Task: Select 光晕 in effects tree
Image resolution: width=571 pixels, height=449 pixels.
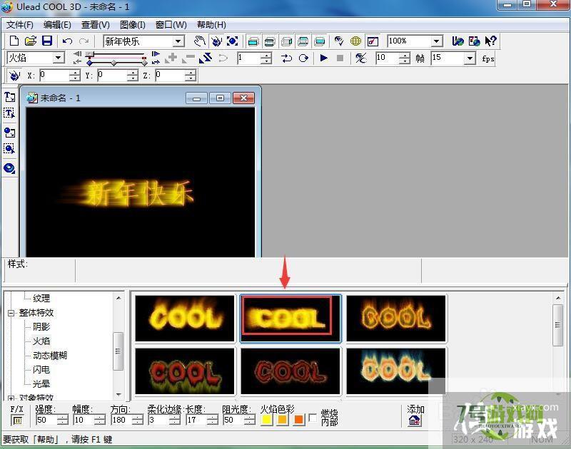Action: 41,384
